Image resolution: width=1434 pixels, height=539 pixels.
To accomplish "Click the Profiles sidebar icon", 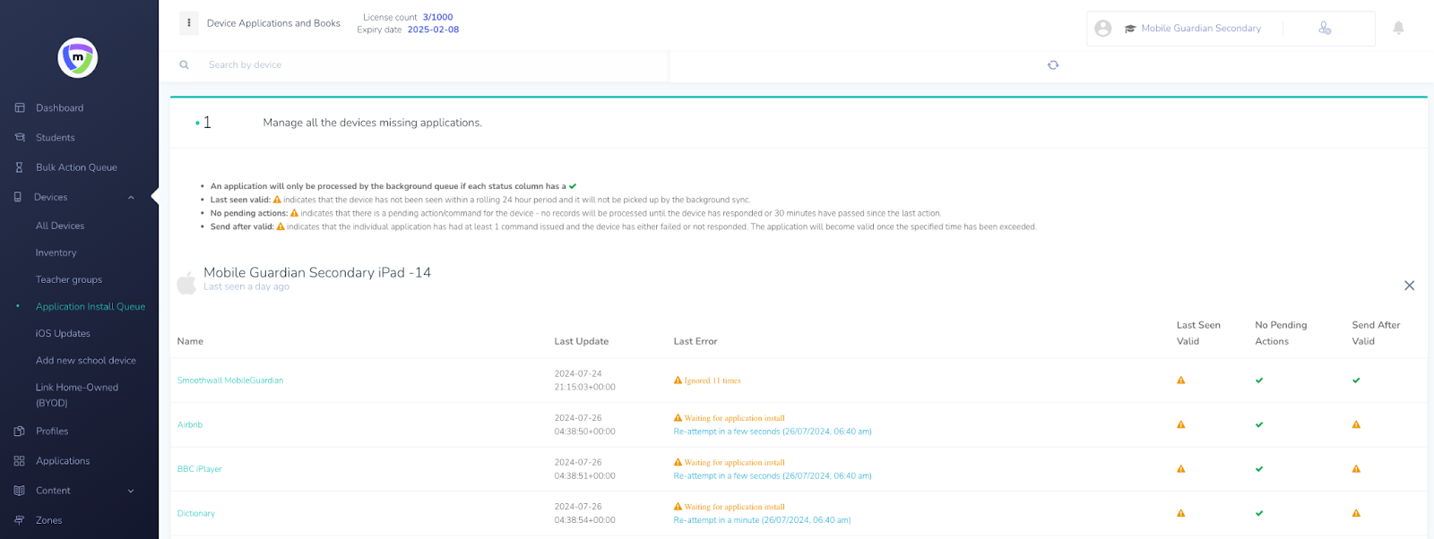I will [20, 432].
